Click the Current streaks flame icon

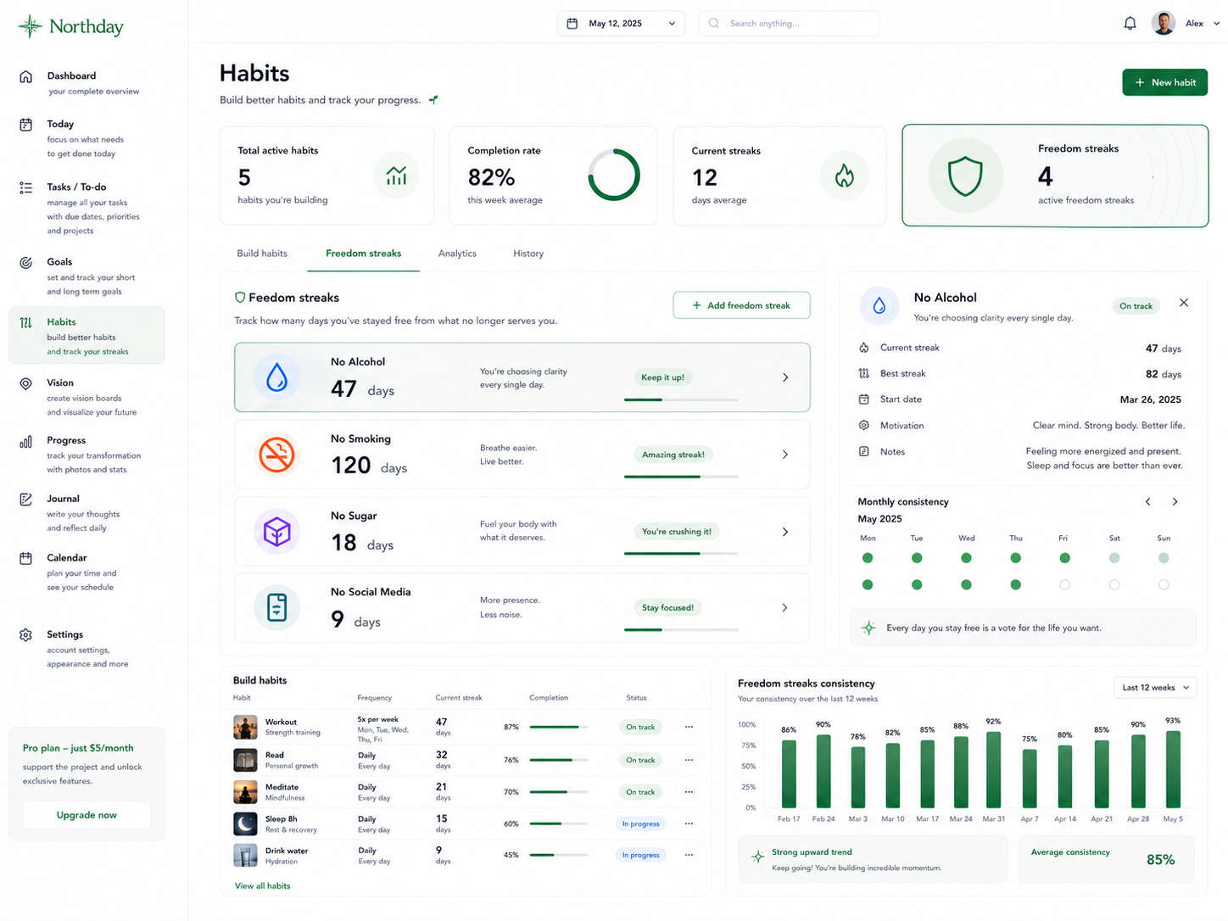coord(844,176)
